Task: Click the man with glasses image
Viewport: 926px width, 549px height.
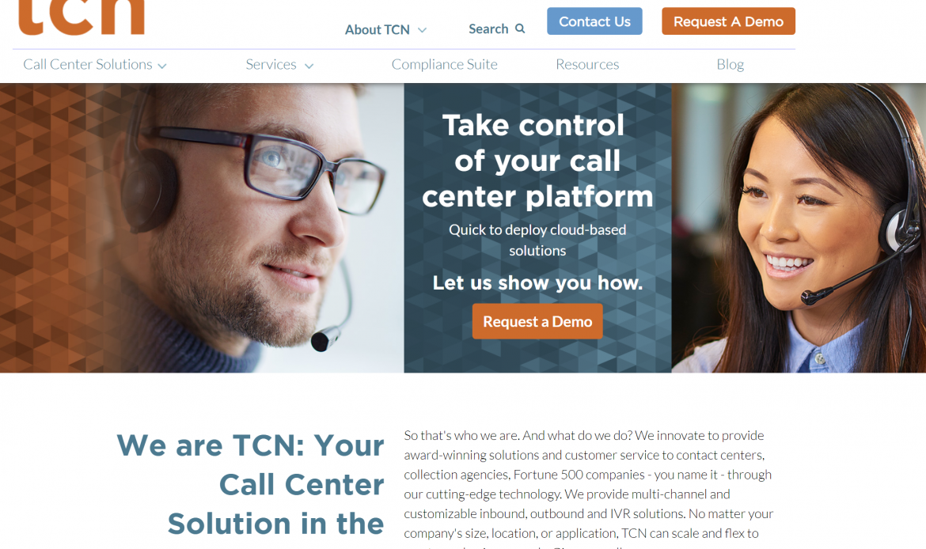Action: [x=202, y=228]
